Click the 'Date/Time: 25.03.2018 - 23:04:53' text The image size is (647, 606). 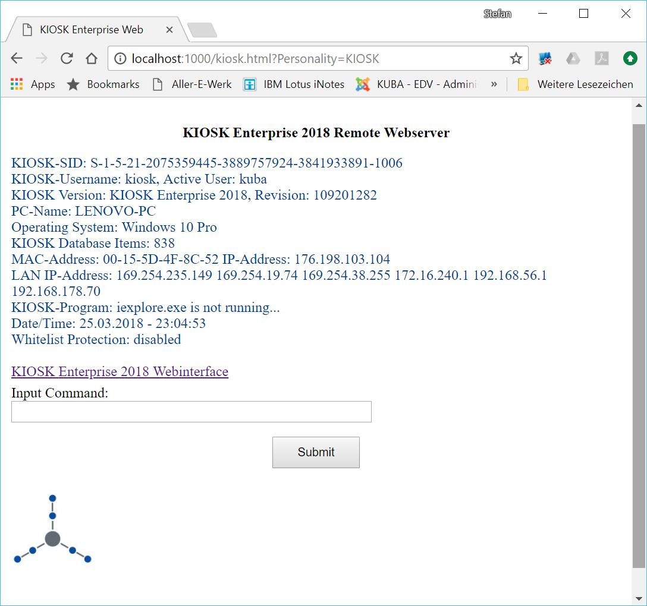click(x=108, y=323)
